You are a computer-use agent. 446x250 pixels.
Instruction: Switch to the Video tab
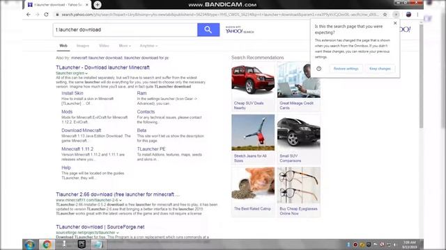(104, 46)
